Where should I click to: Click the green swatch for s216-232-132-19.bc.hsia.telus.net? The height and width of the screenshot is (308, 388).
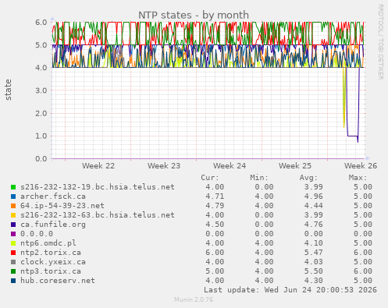pos(13,187)
